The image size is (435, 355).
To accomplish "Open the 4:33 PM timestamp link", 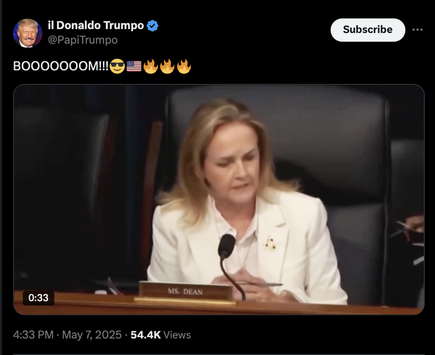I will click(x=33, y=335).
